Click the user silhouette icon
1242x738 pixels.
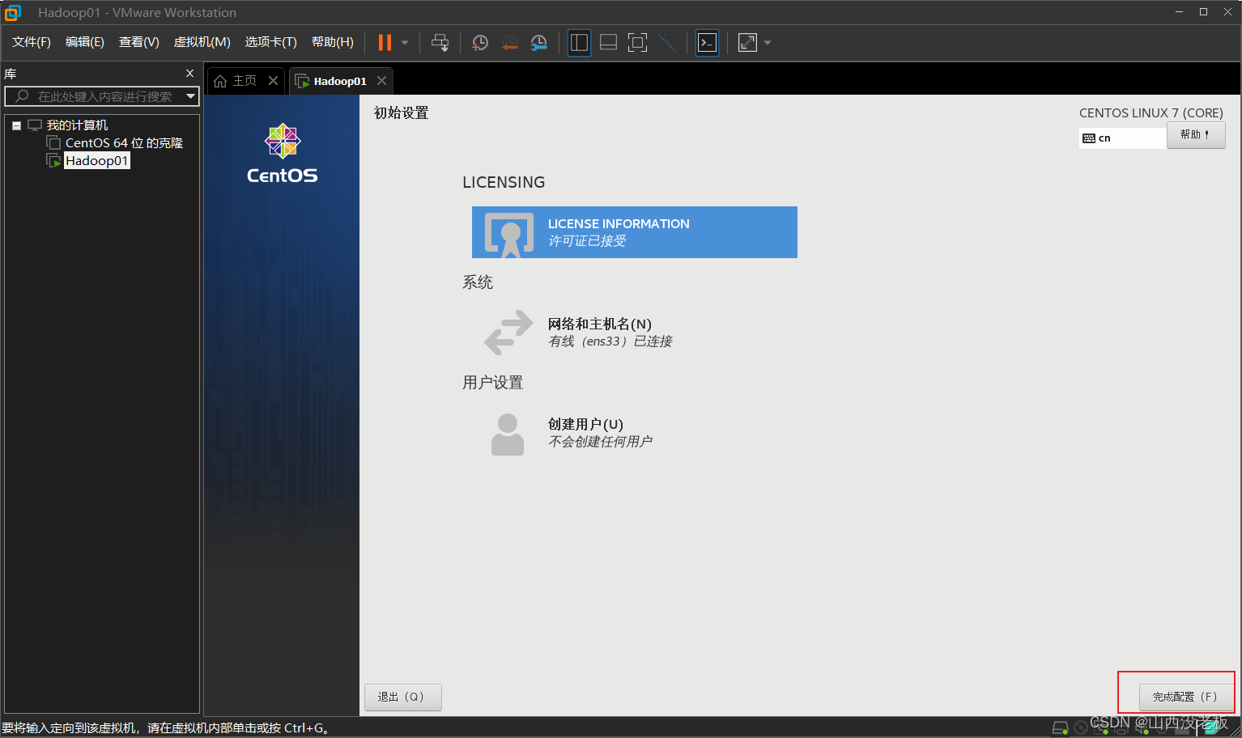[508, 434]
